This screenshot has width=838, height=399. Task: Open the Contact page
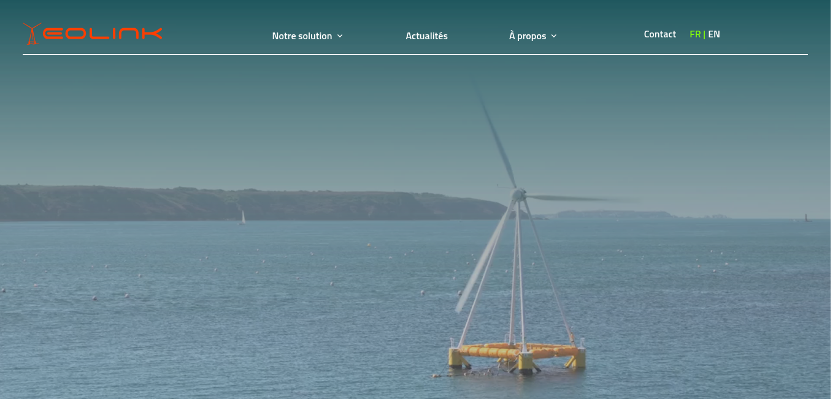point(660,34)
